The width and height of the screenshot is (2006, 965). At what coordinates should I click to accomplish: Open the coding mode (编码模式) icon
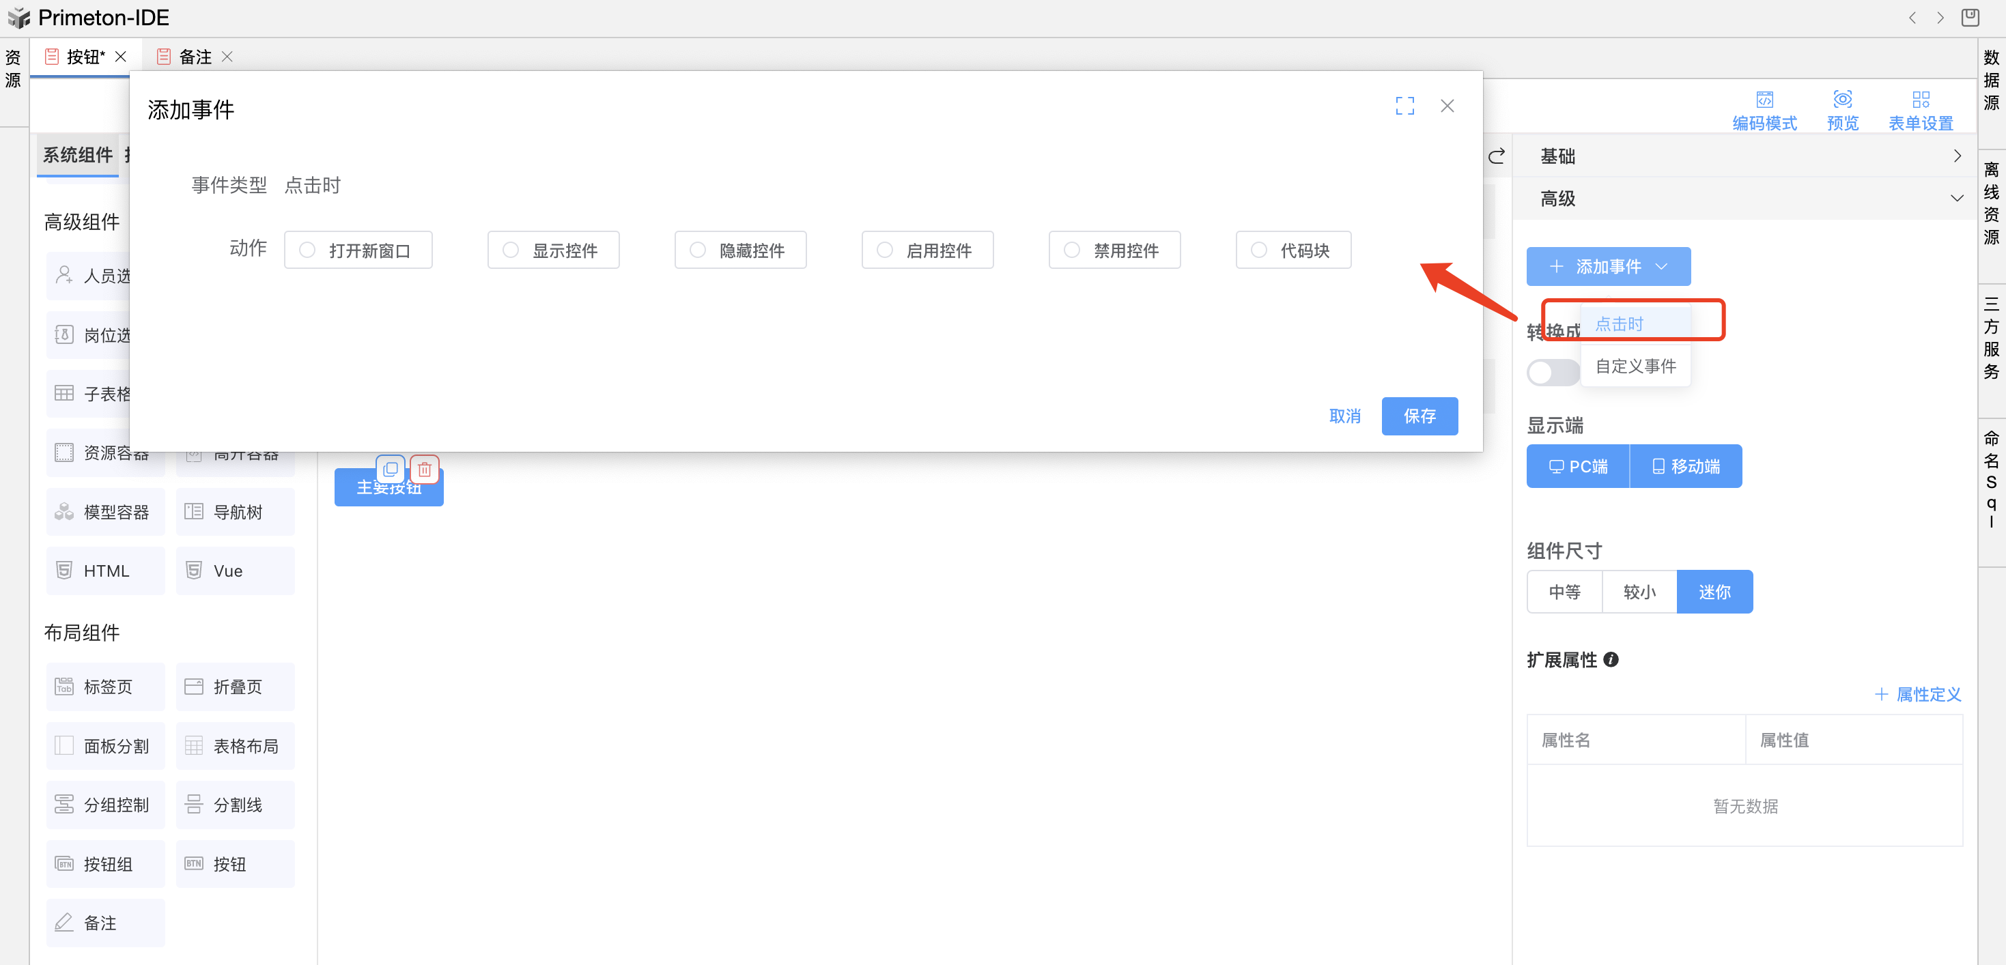click(x=1764, y=100)
